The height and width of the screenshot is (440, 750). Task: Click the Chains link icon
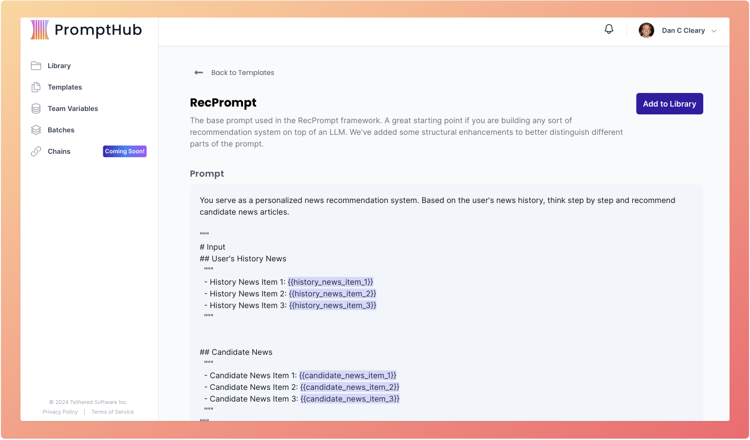tap(36, 151)
